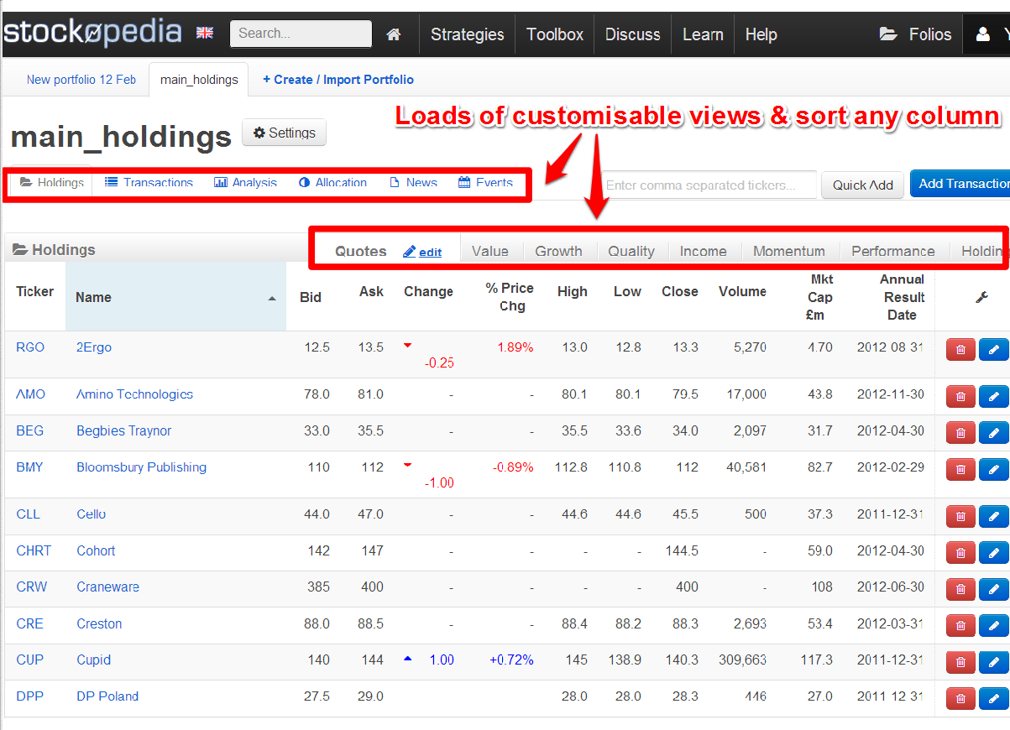Click the user account icon
1010x730 pixels.
click(983, 34)
